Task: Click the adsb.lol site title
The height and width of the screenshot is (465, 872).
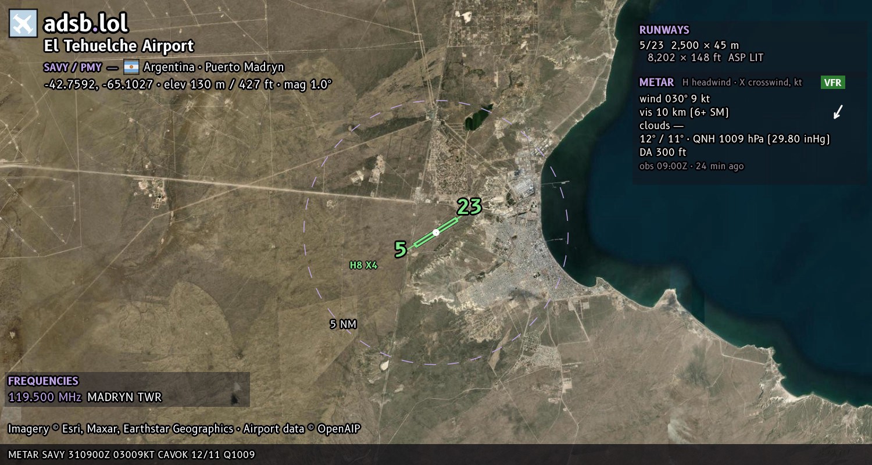Action: coord(85,24)
